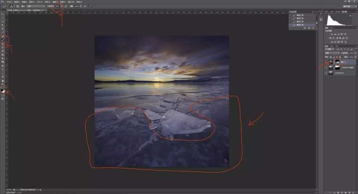The height and width of the screenshot is (194, 358).
Task: Click the black foreground color swatch
Action: click(2, 90)
